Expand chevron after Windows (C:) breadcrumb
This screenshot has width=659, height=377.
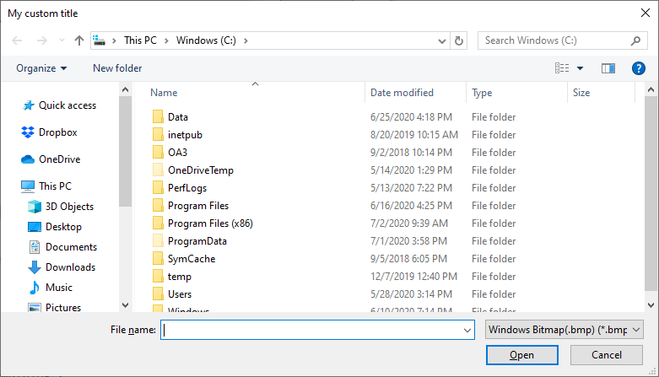[246, 40]
